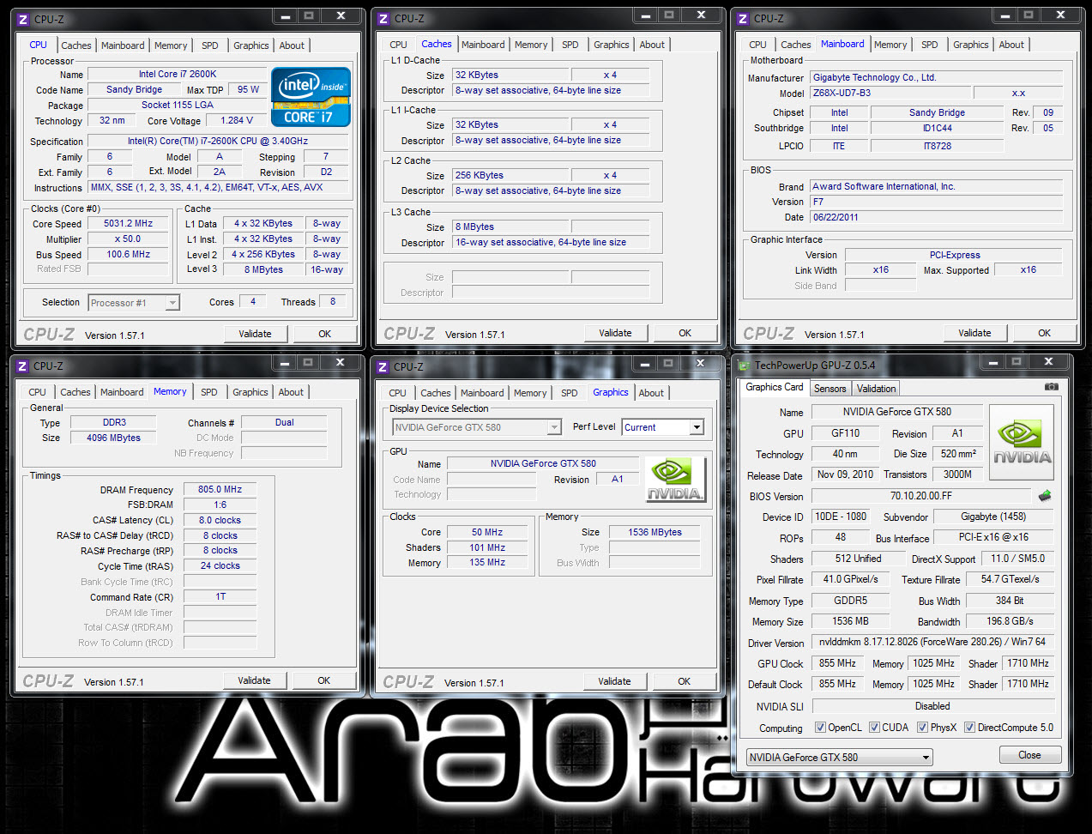Toggle the CUDA computing checkbox
This screenshot has height=834, width=1092.
(x=874, y=728)
